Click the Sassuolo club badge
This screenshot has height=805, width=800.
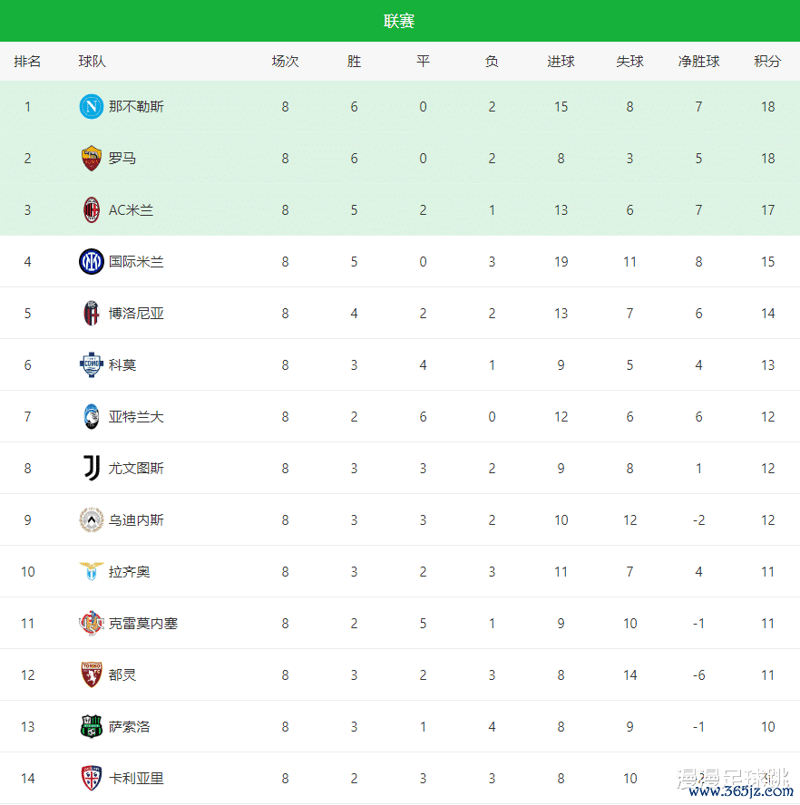pyautogui.click(x=92, y=727)
